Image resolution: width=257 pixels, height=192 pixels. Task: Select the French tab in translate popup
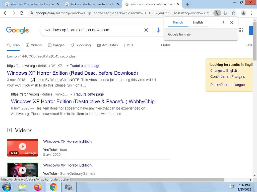click(178, 22)
